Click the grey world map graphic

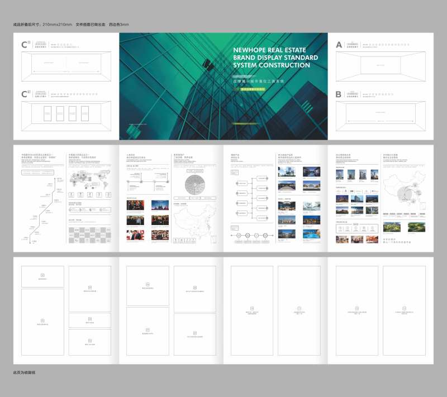(x=90, y=179)
